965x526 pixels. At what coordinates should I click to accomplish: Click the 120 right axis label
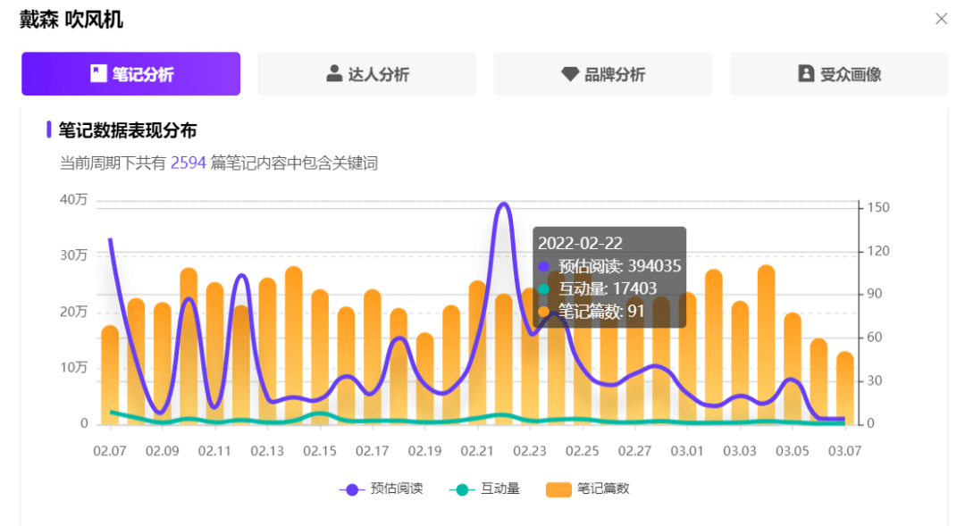click(878, 251)
